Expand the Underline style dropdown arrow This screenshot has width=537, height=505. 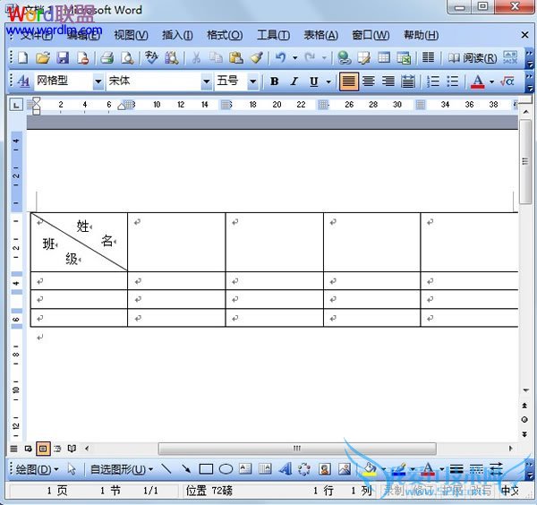pos(328,81)
